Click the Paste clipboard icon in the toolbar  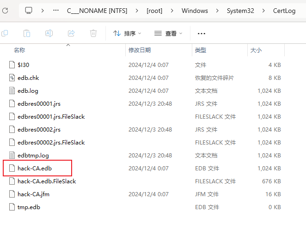point(27,33)
